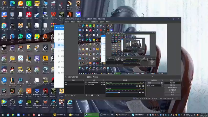208x117 pixels.
Task: Open A Way Out desktop shortcut
Action: pyautogui.click(x=45, y=81)
